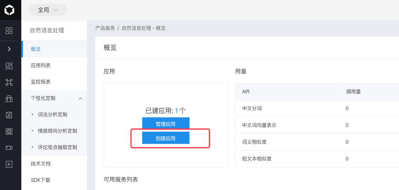399x190 pixels.
Task: Open the database cylinder icon in sidebar
Action: point(9,115)
